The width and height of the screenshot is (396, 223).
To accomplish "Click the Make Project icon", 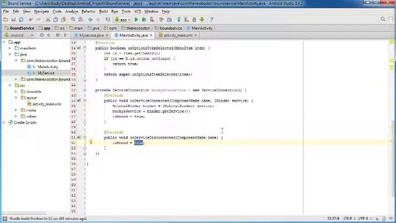I will (108, 19).
